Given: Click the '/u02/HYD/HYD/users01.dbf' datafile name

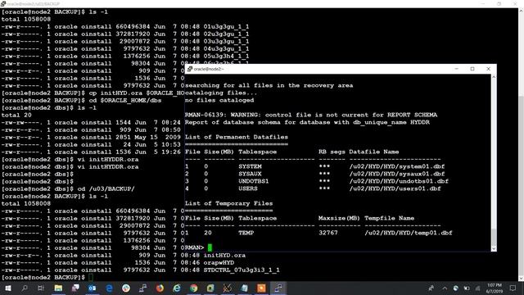Looking at the screenshot, I should click(x=395, y=188).
